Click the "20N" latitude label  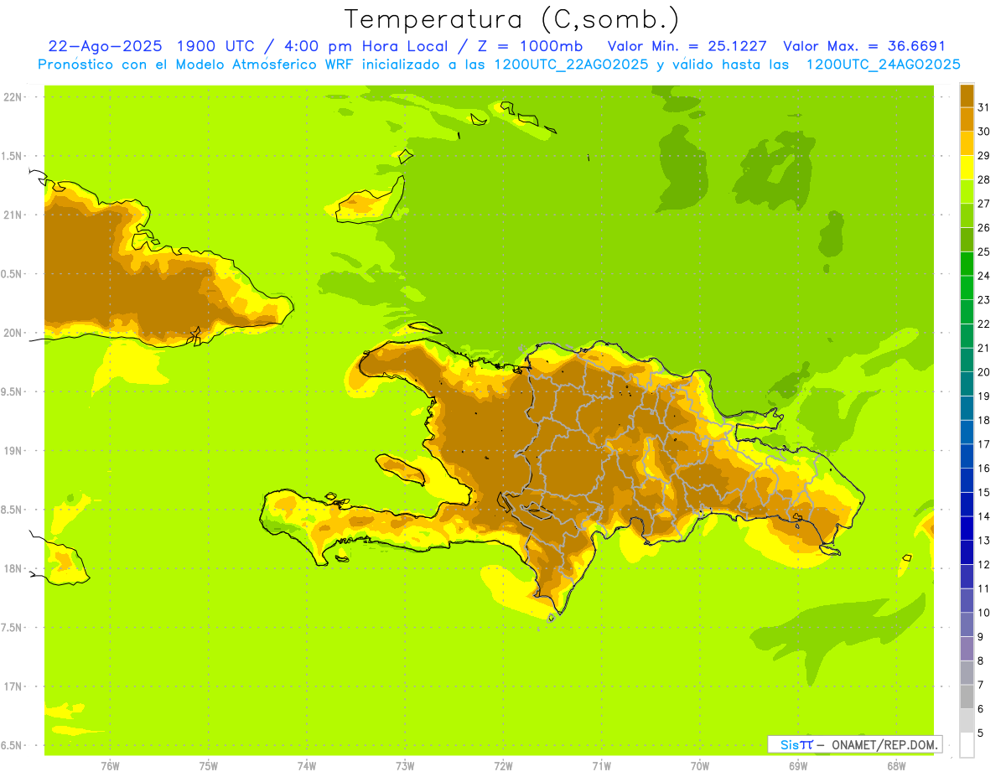12,333
